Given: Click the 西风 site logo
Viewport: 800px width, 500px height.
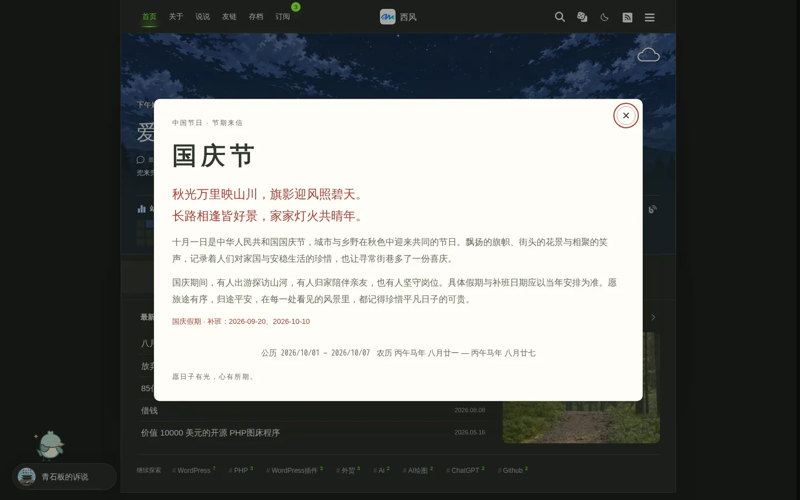Looking at the screenshot, I should [x=398, y=17].
